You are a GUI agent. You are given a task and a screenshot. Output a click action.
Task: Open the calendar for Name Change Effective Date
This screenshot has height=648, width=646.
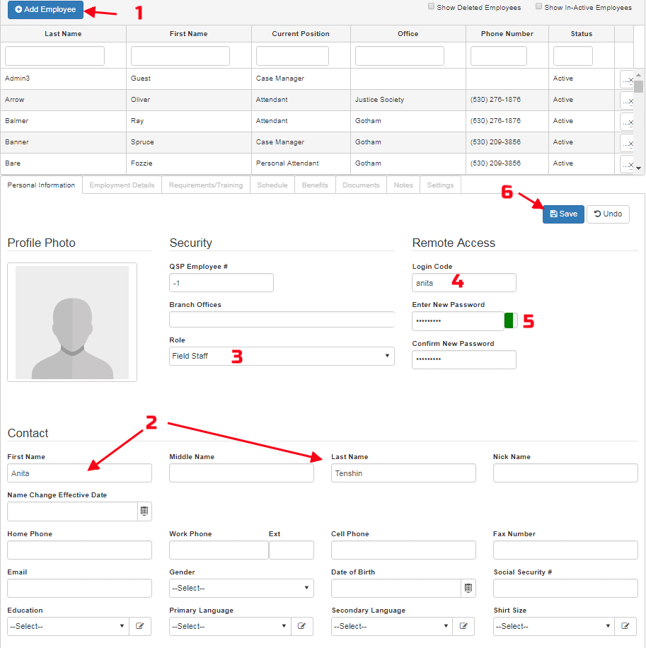[144, 511]
